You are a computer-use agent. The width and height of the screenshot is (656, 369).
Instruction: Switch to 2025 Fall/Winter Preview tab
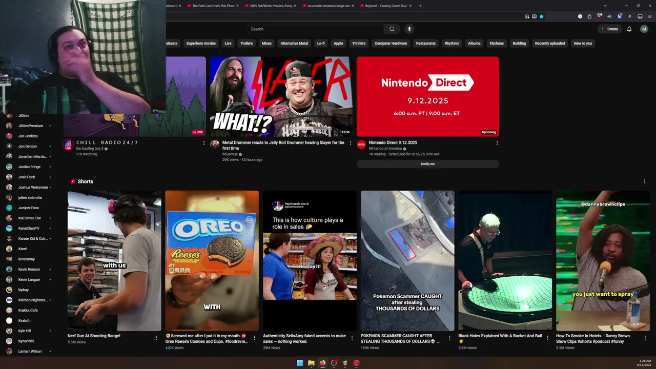[x=271, y=6]
